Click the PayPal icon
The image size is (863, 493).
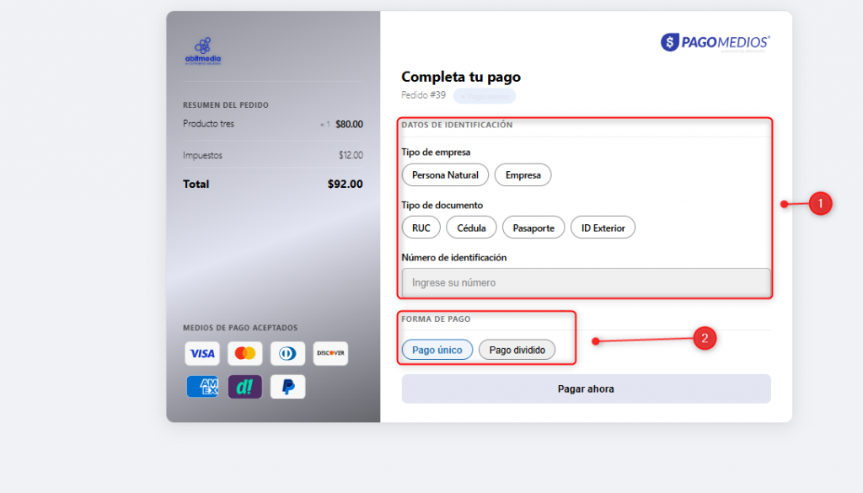(287, 387)
